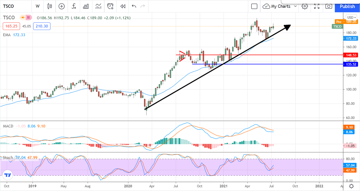The width and height of the screenshot is (360, 191).
Task: Start bar replay with the rewind icon
Action: [x=122, y=6]
